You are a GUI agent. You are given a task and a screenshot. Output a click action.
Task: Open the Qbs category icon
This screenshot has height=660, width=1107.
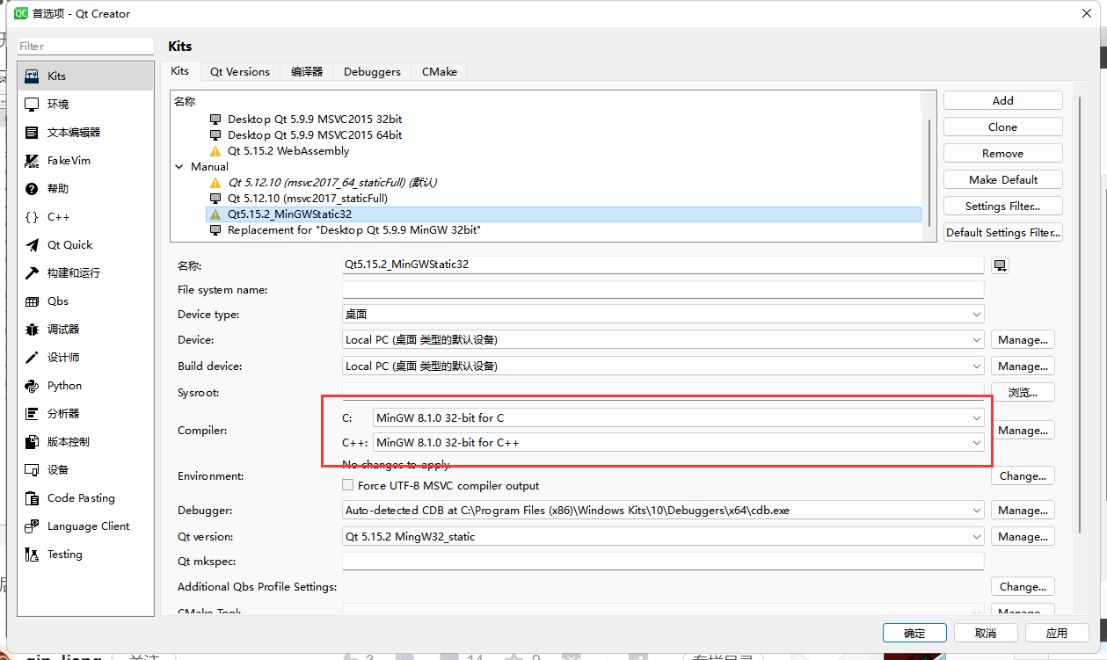tap(32, 301)
